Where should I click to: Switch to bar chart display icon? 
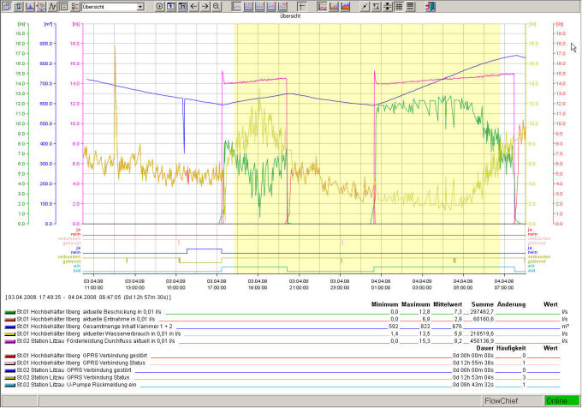(334, 6)
